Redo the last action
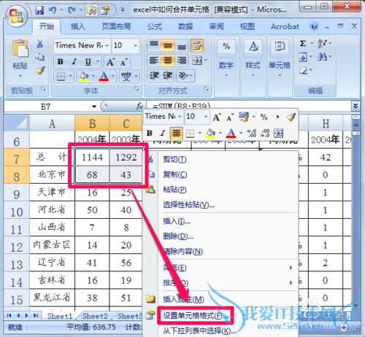 click(x=72, y=10)
